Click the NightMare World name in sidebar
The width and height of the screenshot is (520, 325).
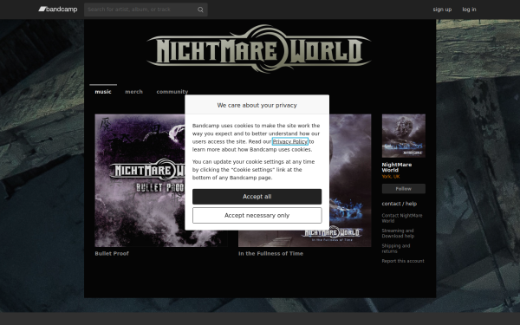(x=397, y=167)
